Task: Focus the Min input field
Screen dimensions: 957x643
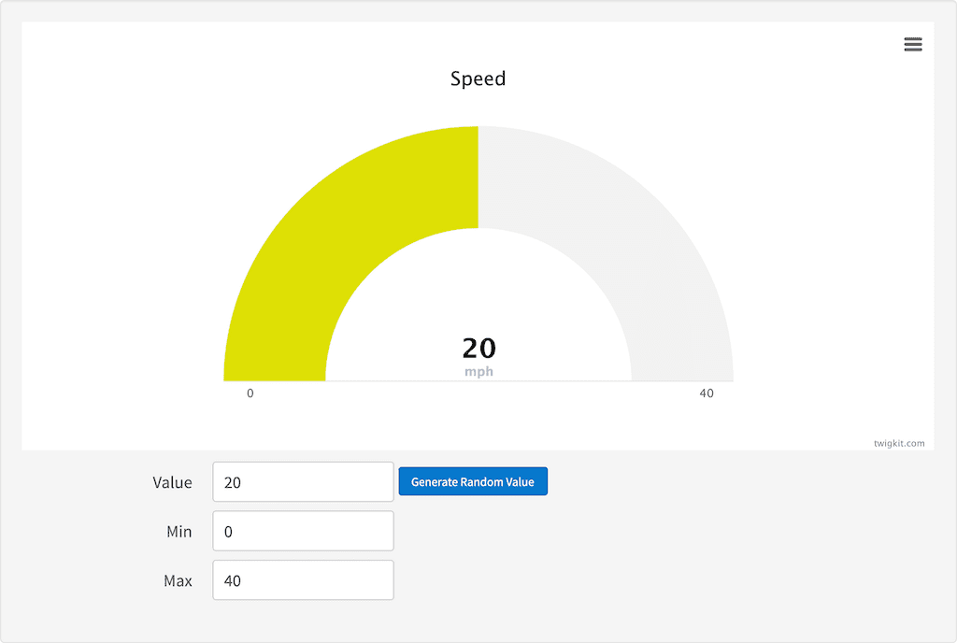Action: pyautogui.click(x=303, y=531)
